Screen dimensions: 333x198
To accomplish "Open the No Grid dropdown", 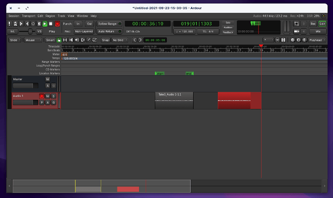I will click(x=120, y=40).
